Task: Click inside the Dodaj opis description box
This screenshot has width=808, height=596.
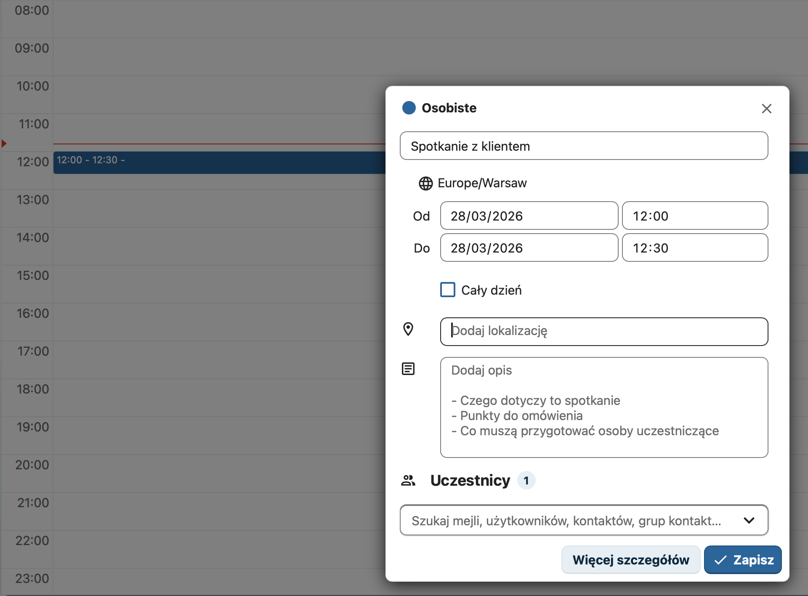Action: (603, 407)
